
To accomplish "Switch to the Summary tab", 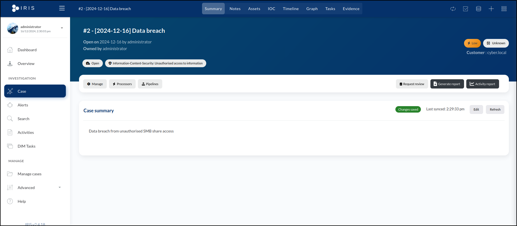I will tap(213, 9).
